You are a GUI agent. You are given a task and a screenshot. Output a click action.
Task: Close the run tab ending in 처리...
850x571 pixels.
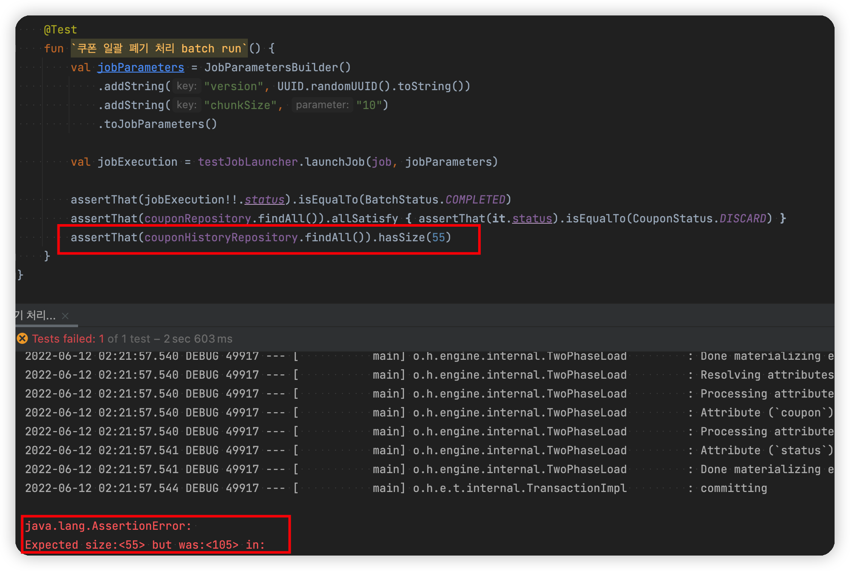65,316
